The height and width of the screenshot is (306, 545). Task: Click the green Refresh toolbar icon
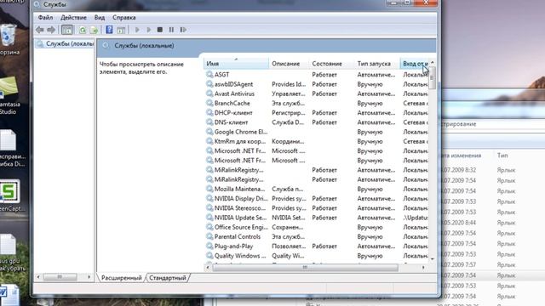tap(83, 30)
